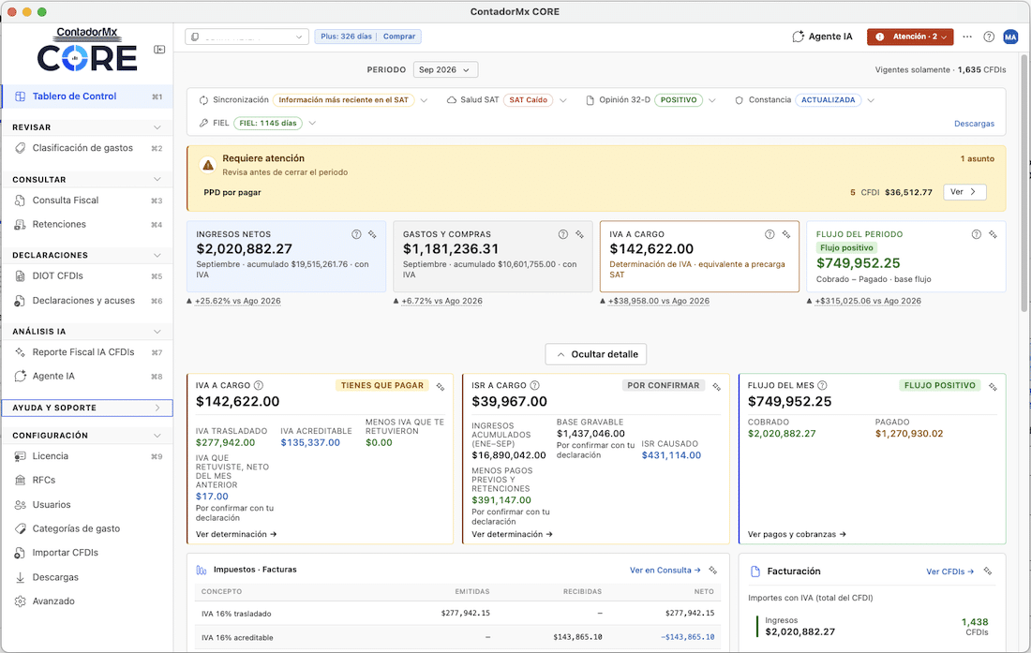Click help icon beside ISR A CARGO title
1031x653 pixels.
click(x=534, y=386)
